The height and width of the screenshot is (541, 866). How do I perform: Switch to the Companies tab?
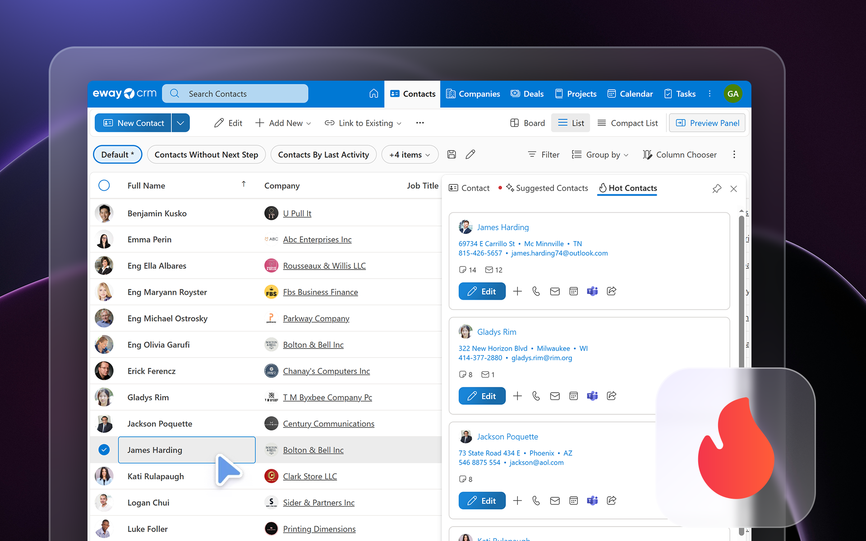tap(473, 94)
